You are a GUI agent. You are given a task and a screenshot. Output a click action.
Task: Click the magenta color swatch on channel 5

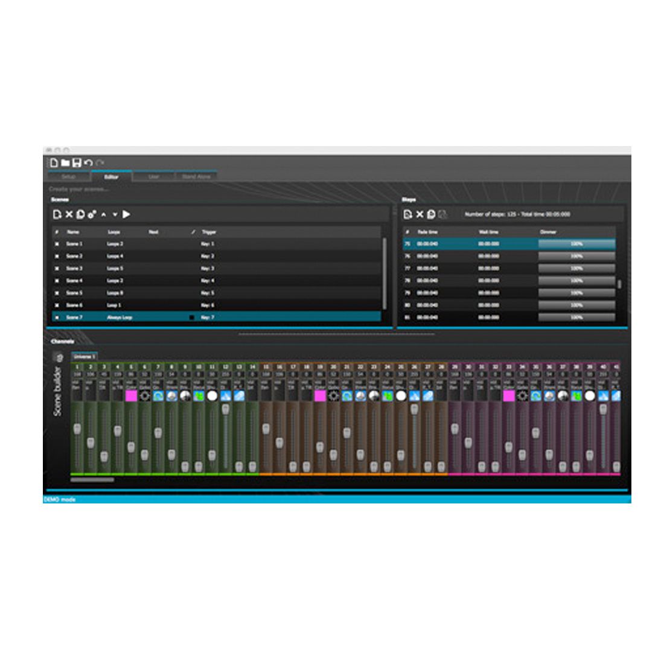click(131, 396)
